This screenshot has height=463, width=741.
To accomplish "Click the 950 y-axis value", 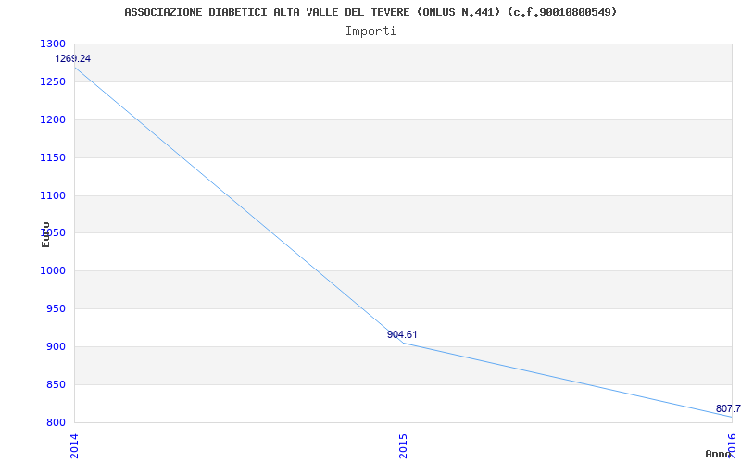I will point(56,309).
